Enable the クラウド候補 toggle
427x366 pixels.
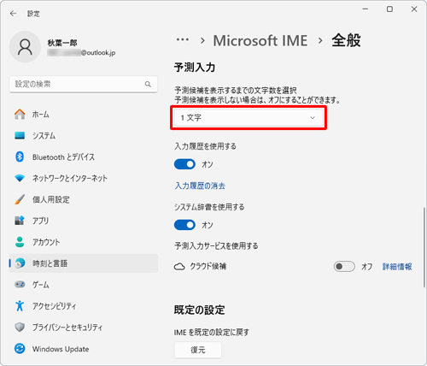[344, 267]
